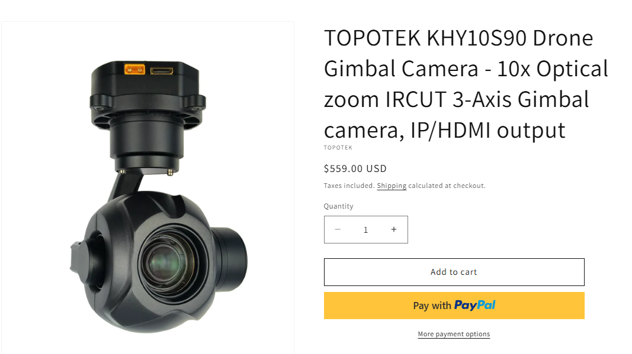Screen dimensions: 632x354
Task: Click the HDMI port in the product photo
Action: coord(162,71)
